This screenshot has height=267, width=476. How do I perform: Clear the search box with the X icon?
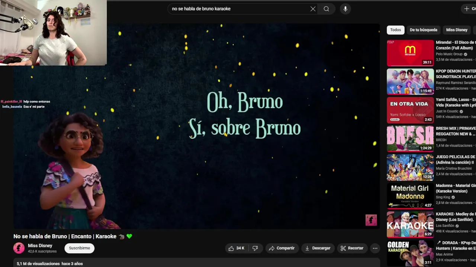pyautogui.click(x=313, y=9)
